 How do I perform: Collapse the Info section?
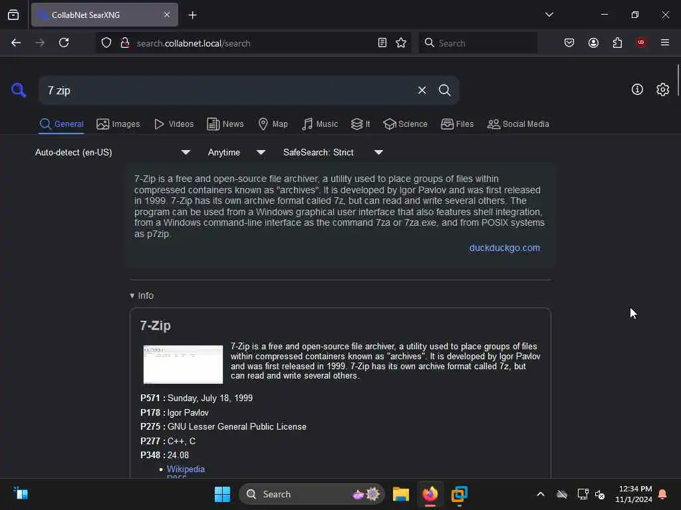(x=142, y=296)
